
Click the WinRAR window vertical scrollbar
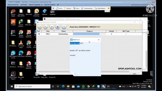point(146,59)
